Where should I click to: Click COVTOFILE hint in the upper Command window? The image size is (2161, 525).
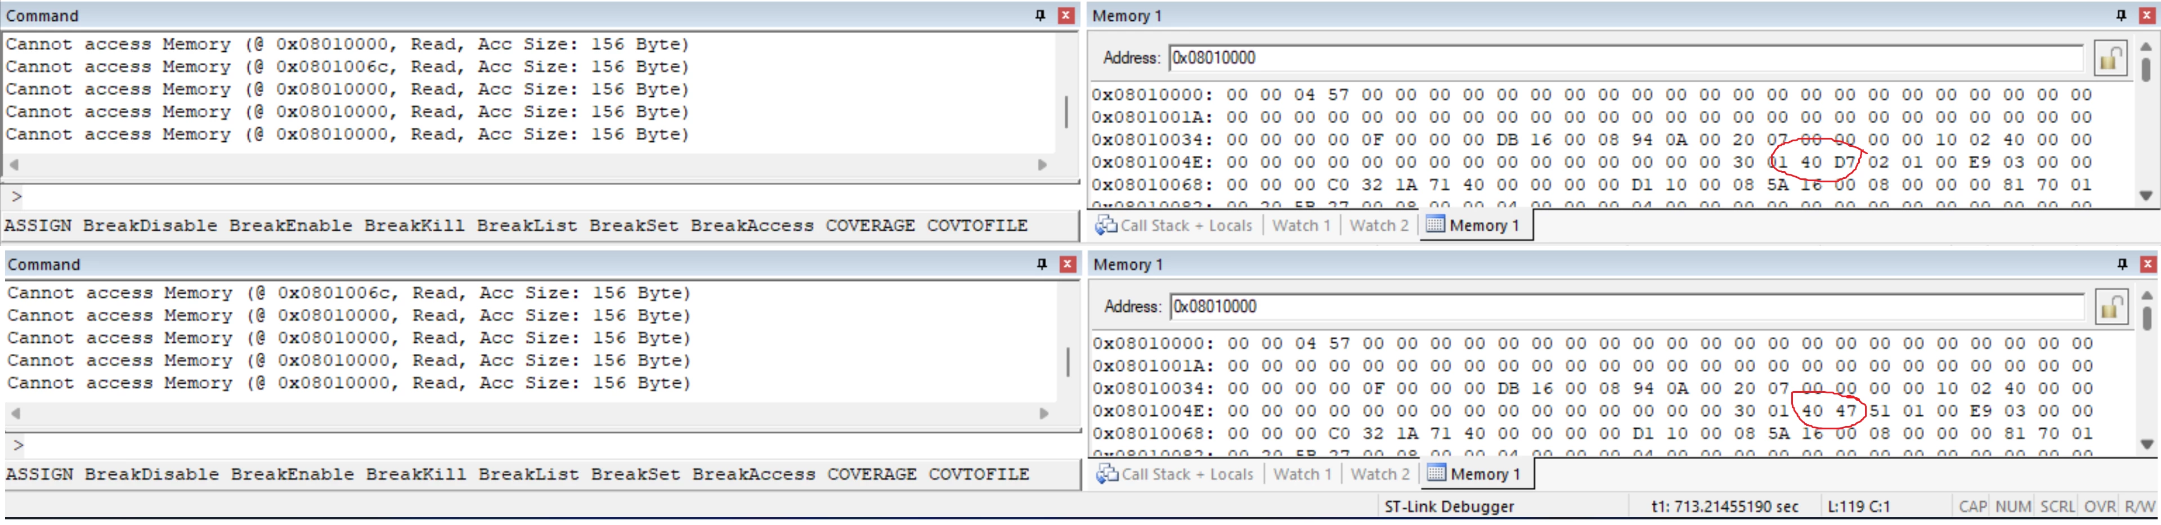click(x=978, y=226)
